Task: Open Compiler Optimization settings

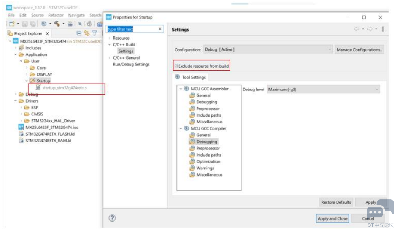Action: point(208,161)
